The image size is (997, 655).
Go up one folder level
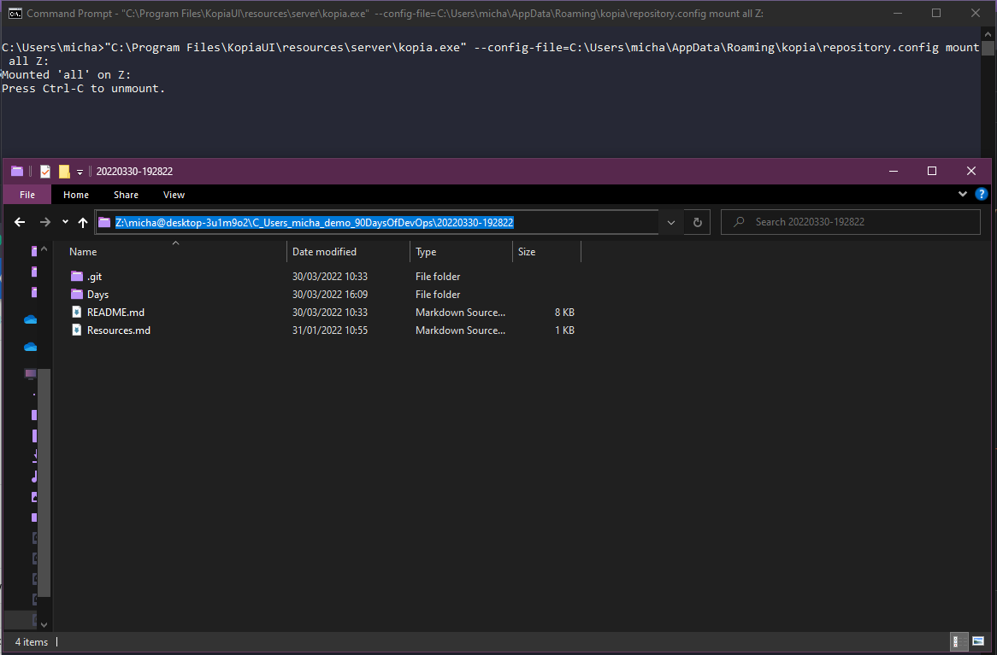(x=83, y=222)
